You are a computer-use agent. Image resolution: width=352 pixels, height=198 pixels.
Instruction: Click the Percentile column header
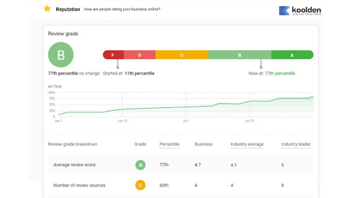tap(169, 144)
